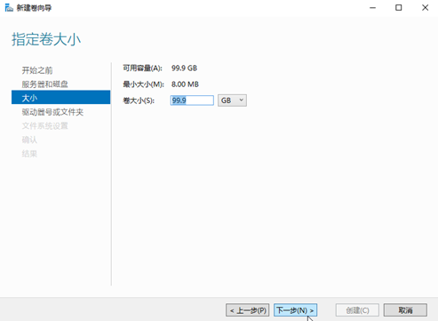Screen dimensions: 438x321
Task: Click the 上一步(P) back button
Action: (x=248, y=310)
